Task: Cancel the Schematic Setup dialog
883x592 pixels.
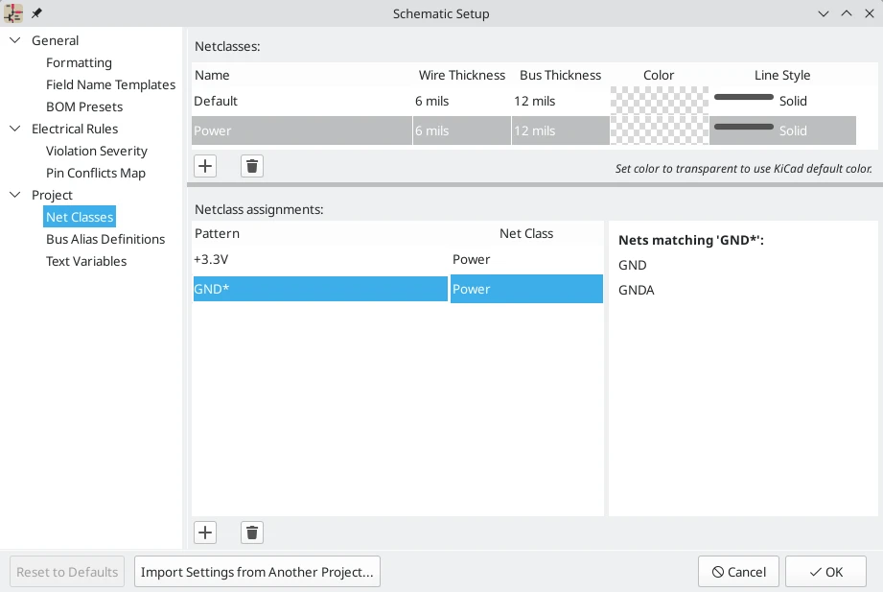Action: (738, 572)
